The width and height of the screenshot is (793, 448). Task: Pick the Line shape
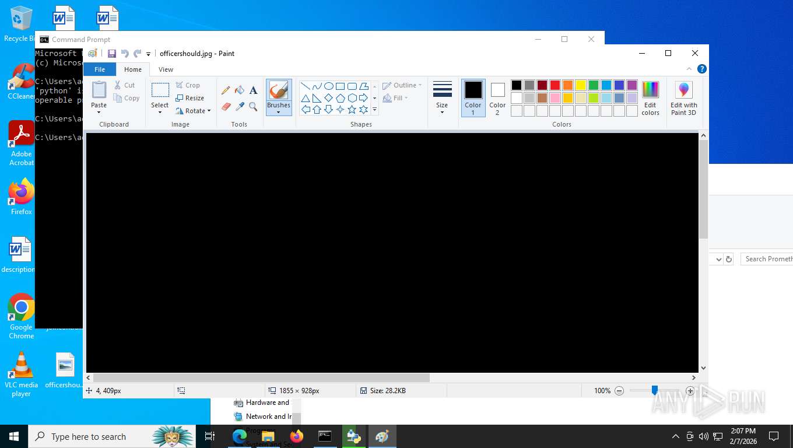pyautogui.click(x=306, y=86)
